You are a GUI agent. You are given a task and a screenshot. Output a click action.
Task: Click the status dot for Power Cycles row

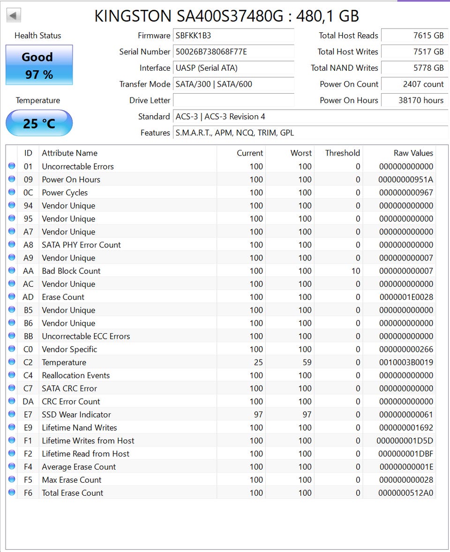coord(12,192)
